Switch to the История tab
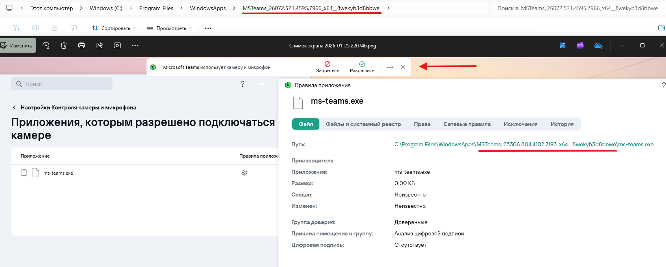This screenshot has height=267, width=666. (x=562, y=124)
